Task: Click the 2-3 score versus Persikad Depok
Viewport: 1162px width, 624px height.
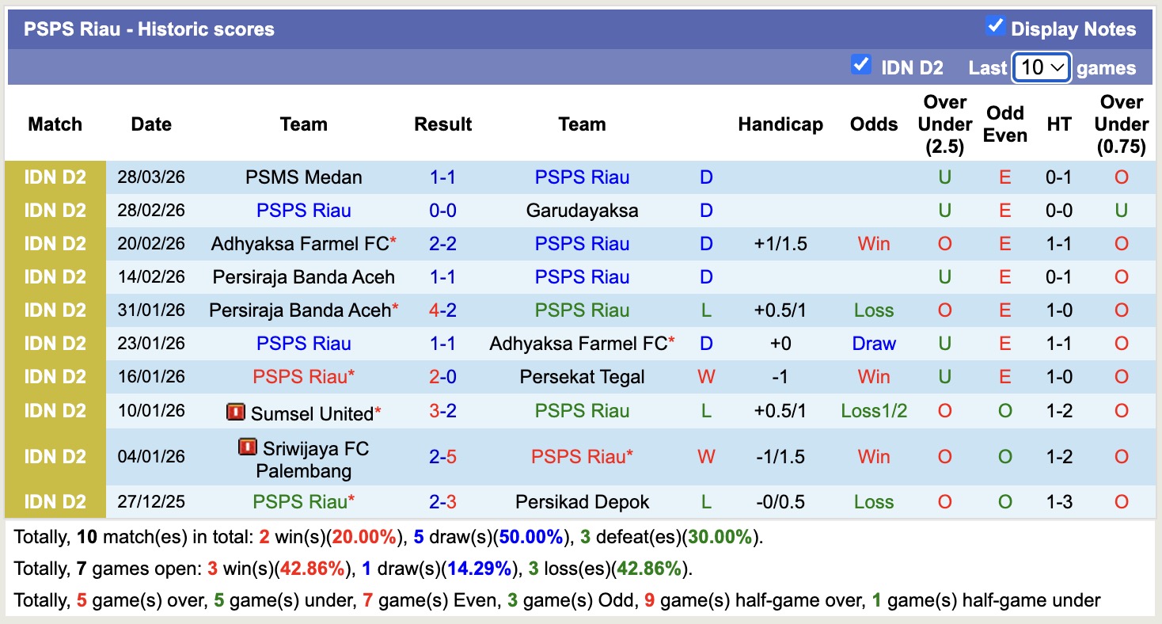Action: pos(442,502)
